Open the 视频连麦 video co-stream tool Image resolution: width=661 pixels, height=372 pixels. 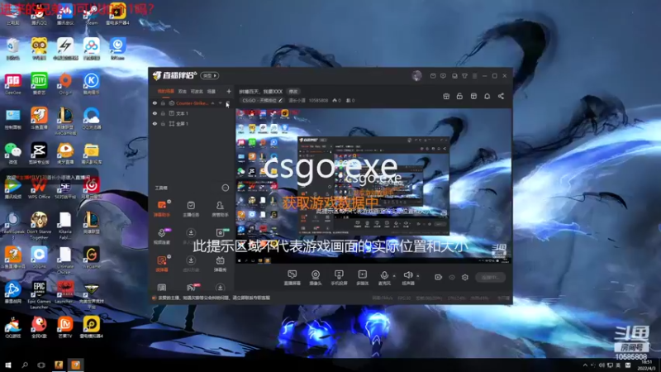162,236
